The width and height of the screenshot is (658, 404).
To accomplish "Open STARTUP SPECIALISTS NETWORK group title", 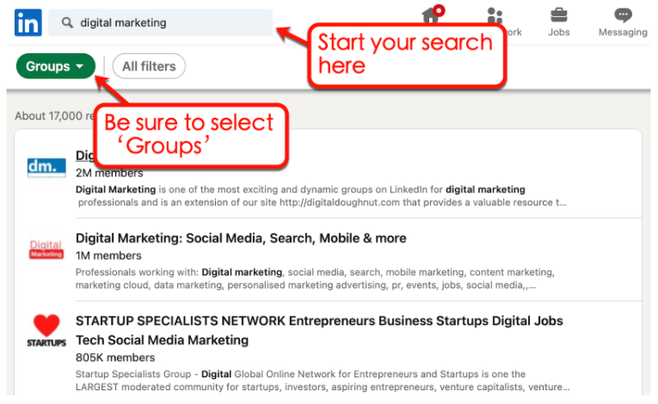I will pyautogui.click(x=319, y=330).
